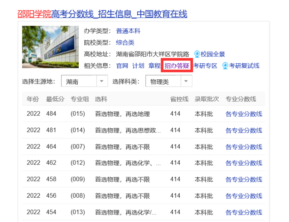This screenshot has height=222, width=289.
Task: Click the 最低分 column header
Action: point(55,99)
